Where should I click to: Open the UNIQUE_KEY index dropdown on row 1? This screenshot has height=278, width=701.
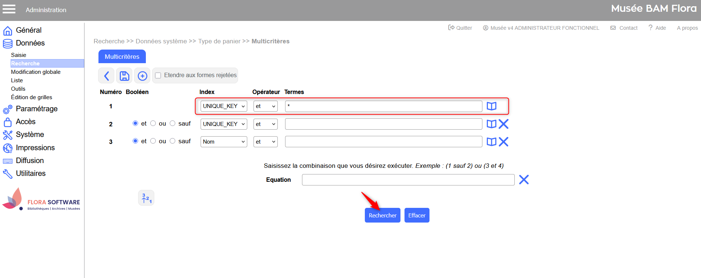224,106
